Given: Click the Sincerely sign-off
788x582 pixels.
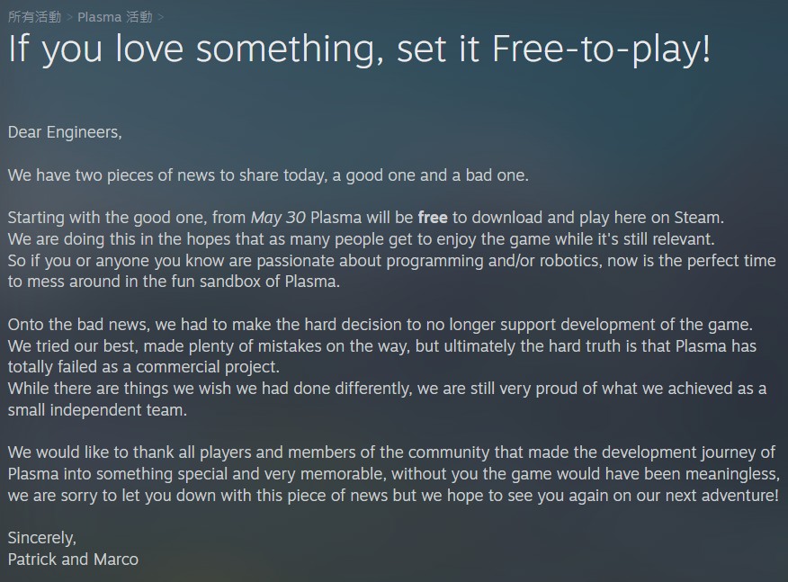Looking at the screenshot, I should coord(41,538).
